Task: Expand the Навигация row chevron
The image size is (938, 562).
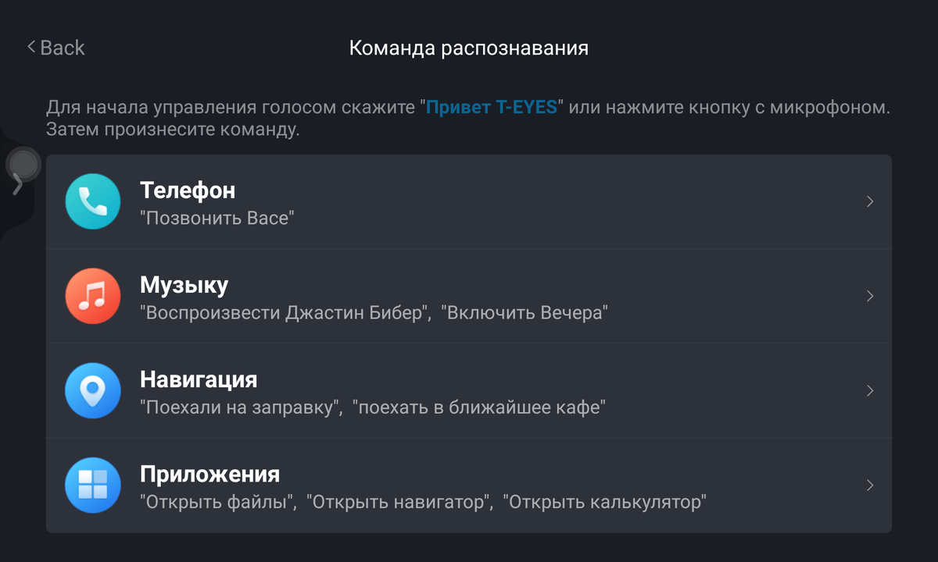Action: [869, 390]
